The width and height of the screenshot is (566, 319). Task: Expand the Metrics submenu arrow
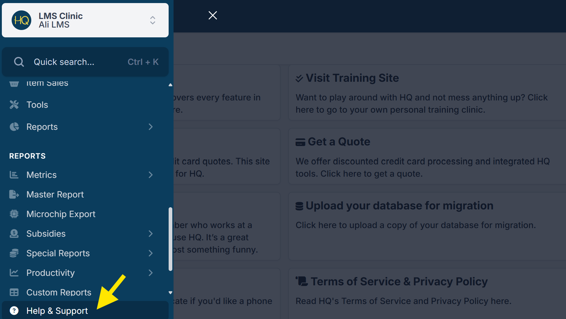tap(151, 175)
